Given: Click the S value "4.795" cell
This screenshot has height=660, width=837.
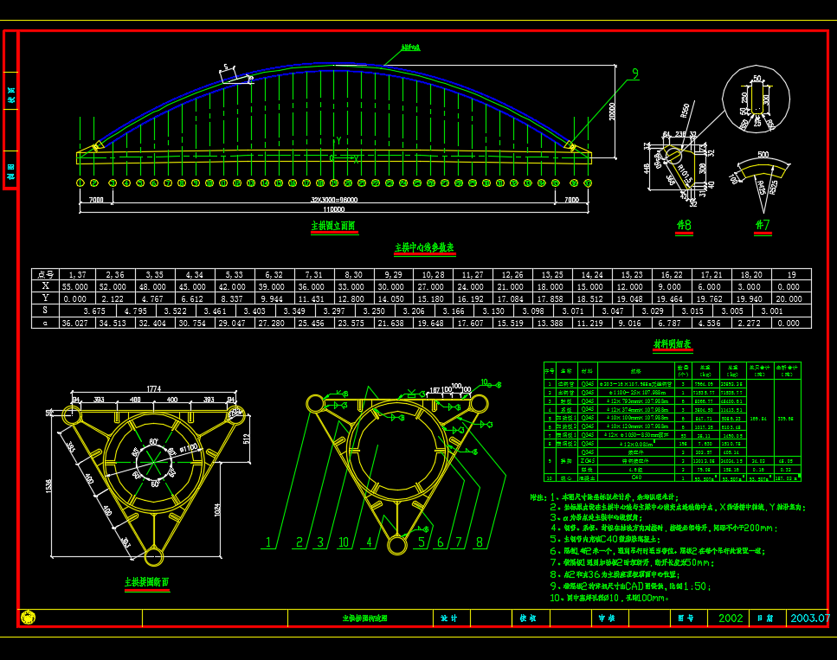Looking at the screenshot, I should [x=136, y=311].
